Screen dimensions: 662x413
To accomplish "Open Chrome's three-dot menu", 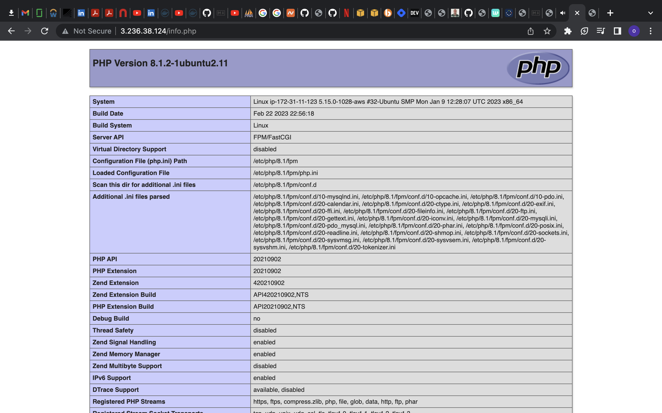I will coord(651,31).
